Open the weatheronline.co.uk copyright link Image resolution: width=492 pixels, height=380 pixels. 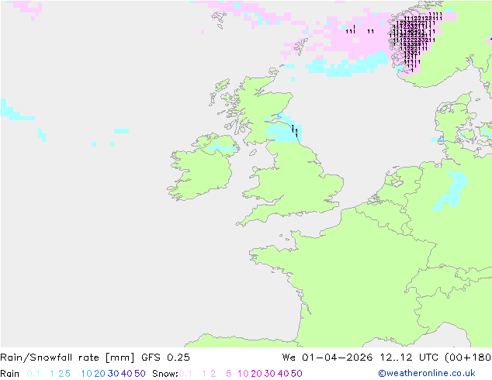(x=427, y=373)
